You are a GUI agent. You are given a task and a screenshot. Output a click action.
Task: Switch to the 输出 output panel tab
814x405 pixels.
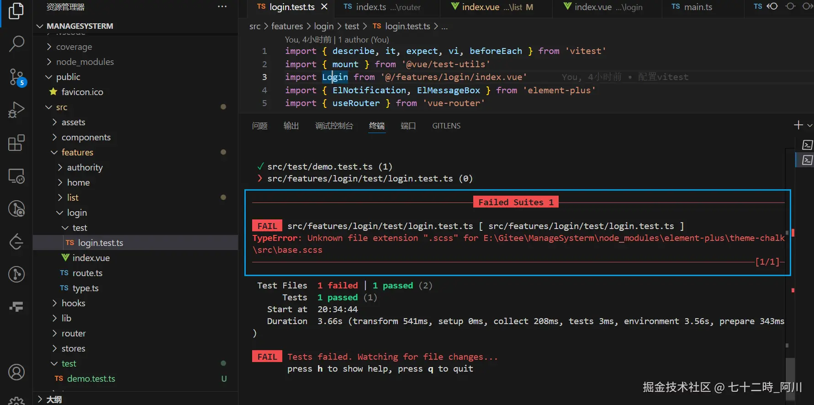[x=291, y=126]
